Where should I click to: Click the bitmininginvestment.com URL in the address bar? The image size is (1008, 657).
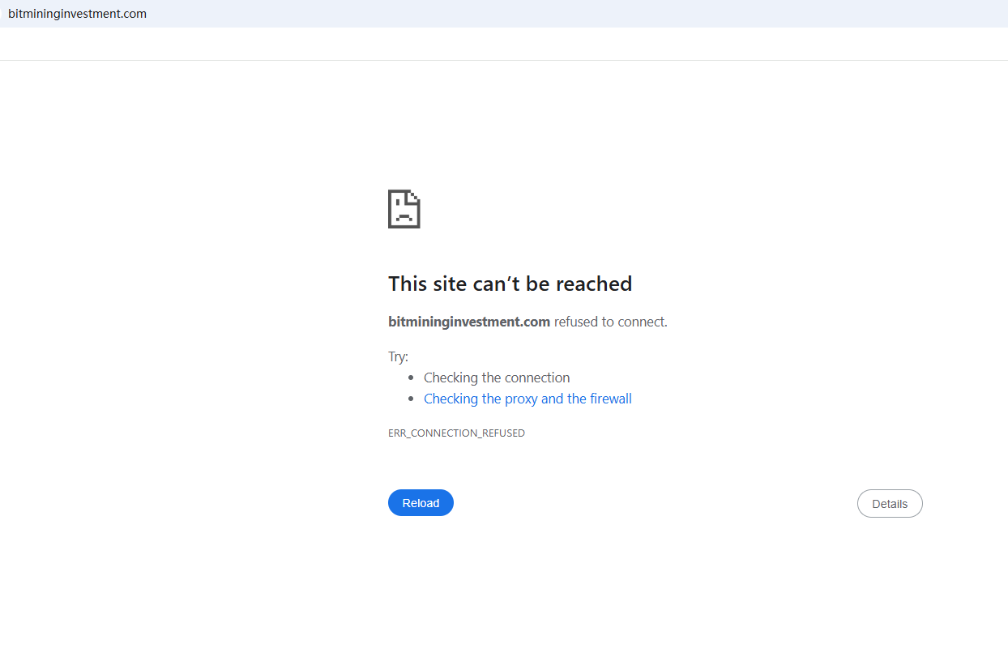pos(78,14)
